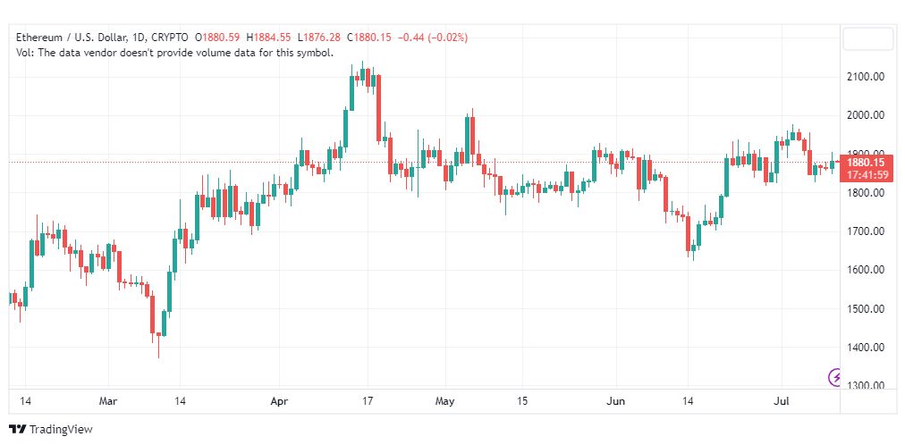Select the Apr label on time axis

coord(279,400)
